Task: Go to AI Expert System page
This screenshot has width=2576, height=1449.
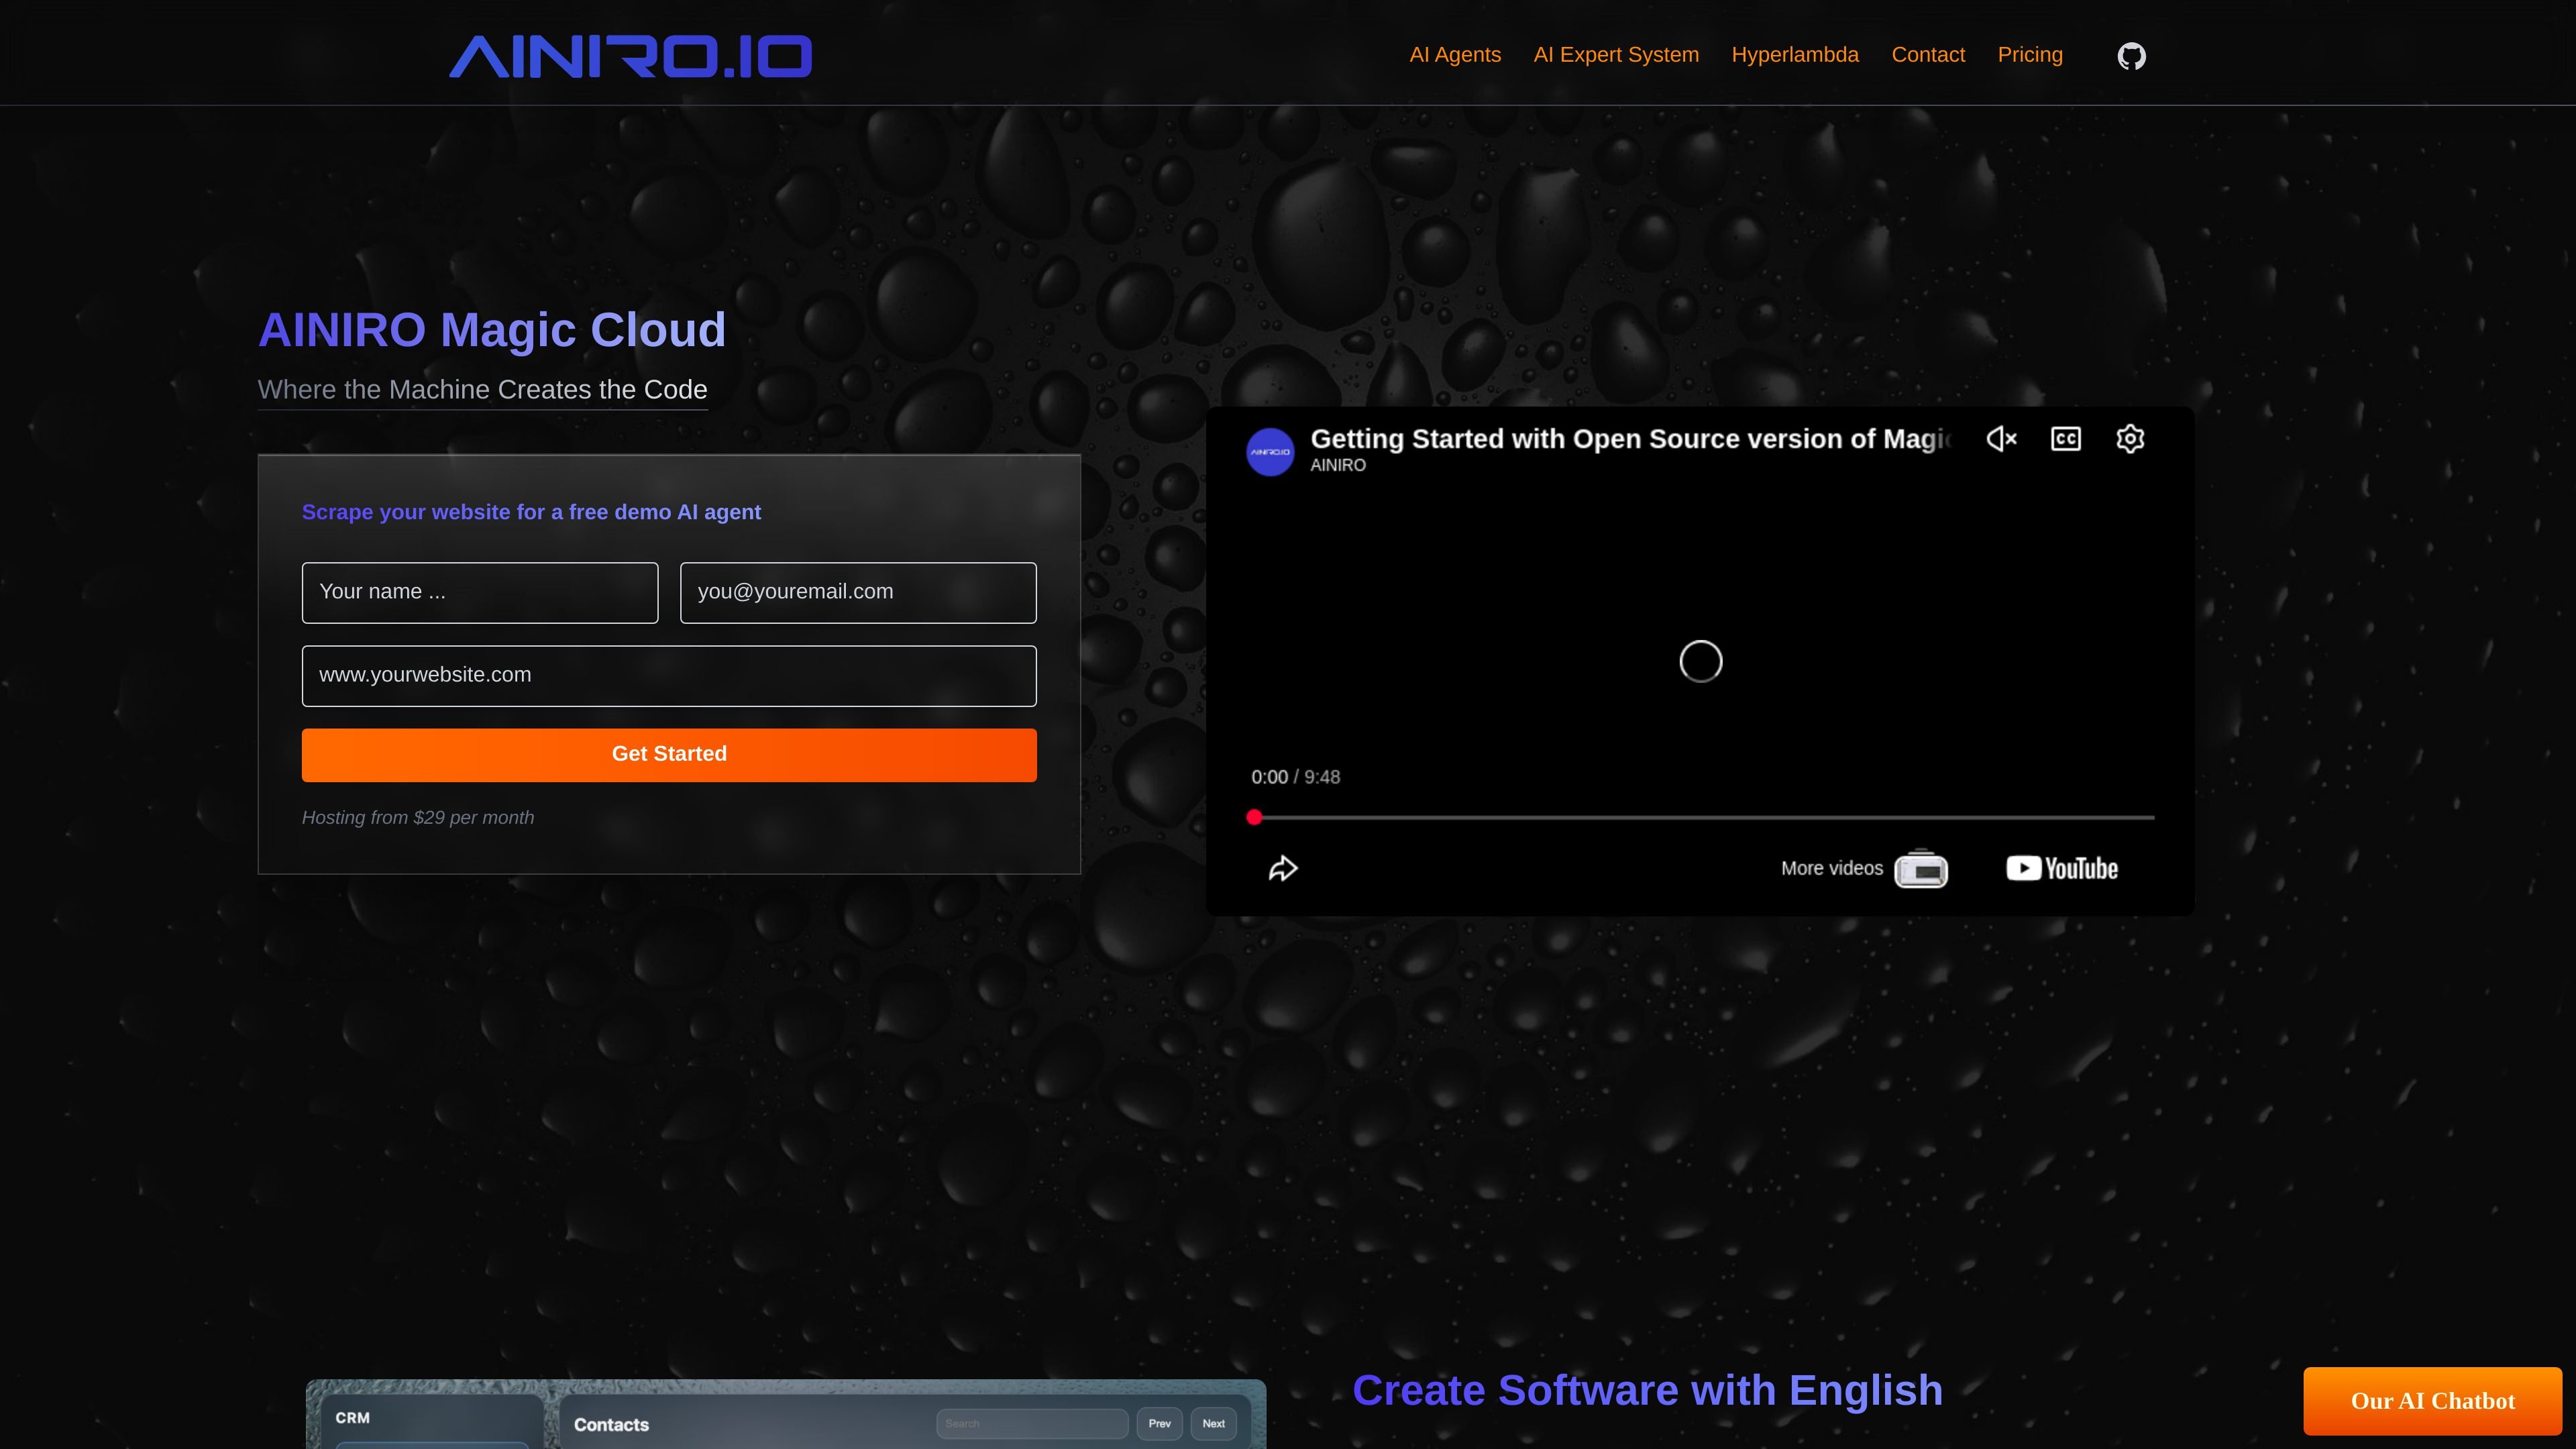Action: 1616,55
